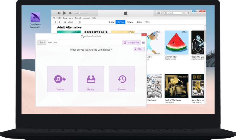Switch to the Radio tab

[139, 22]
